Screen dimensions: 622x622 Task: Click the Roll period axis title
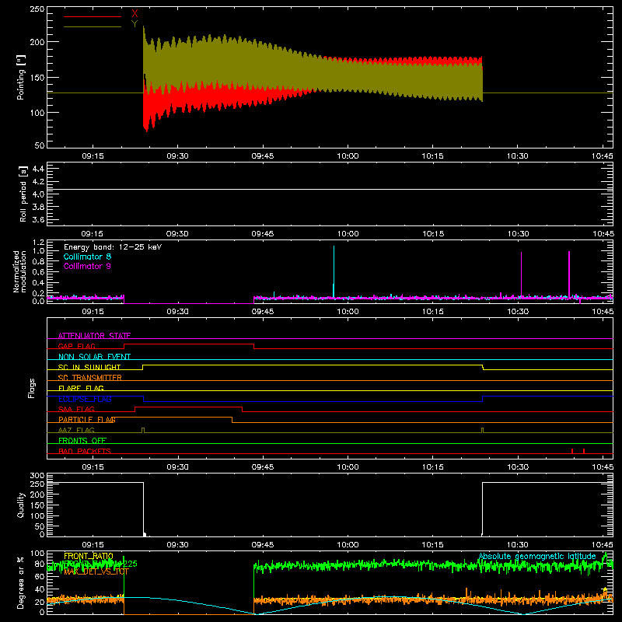[23, 194]
